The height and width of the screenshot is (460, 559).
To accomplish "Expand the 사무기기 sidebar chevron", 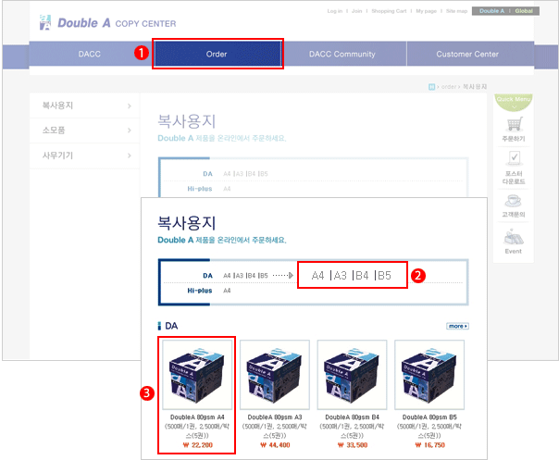I will [x=129, y=155].
